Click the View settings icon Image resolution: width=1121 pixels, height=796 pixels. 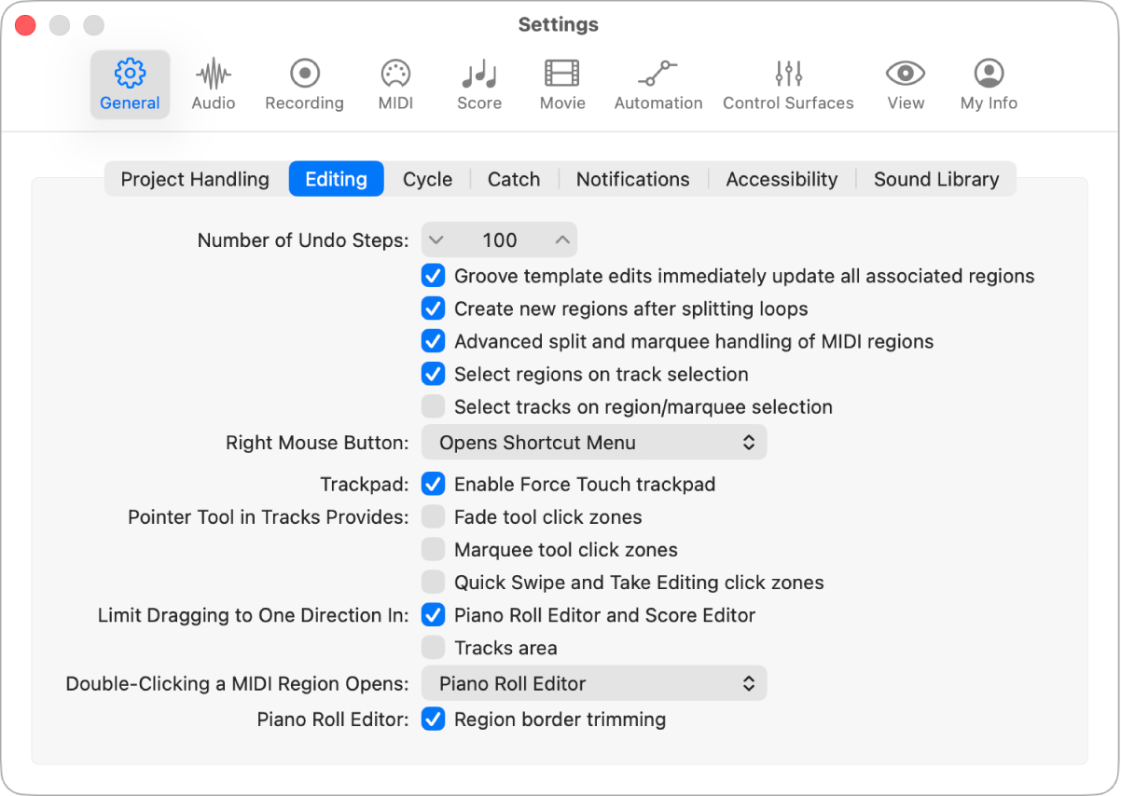point(905,84)
